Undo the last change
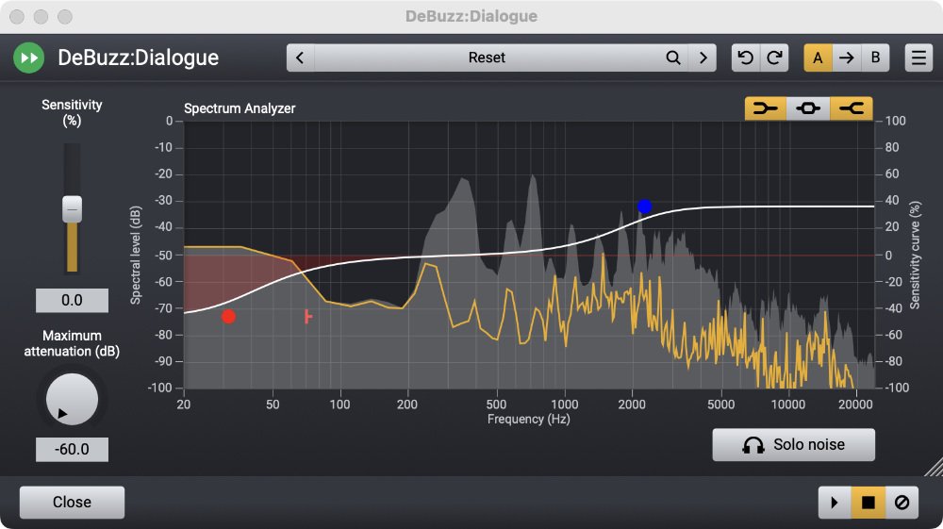The image size is (943, 529). click(746, 58)
